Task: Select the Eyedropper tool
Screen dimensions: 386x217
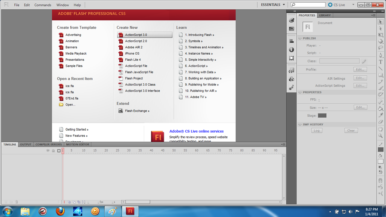Action: point(381,115)
